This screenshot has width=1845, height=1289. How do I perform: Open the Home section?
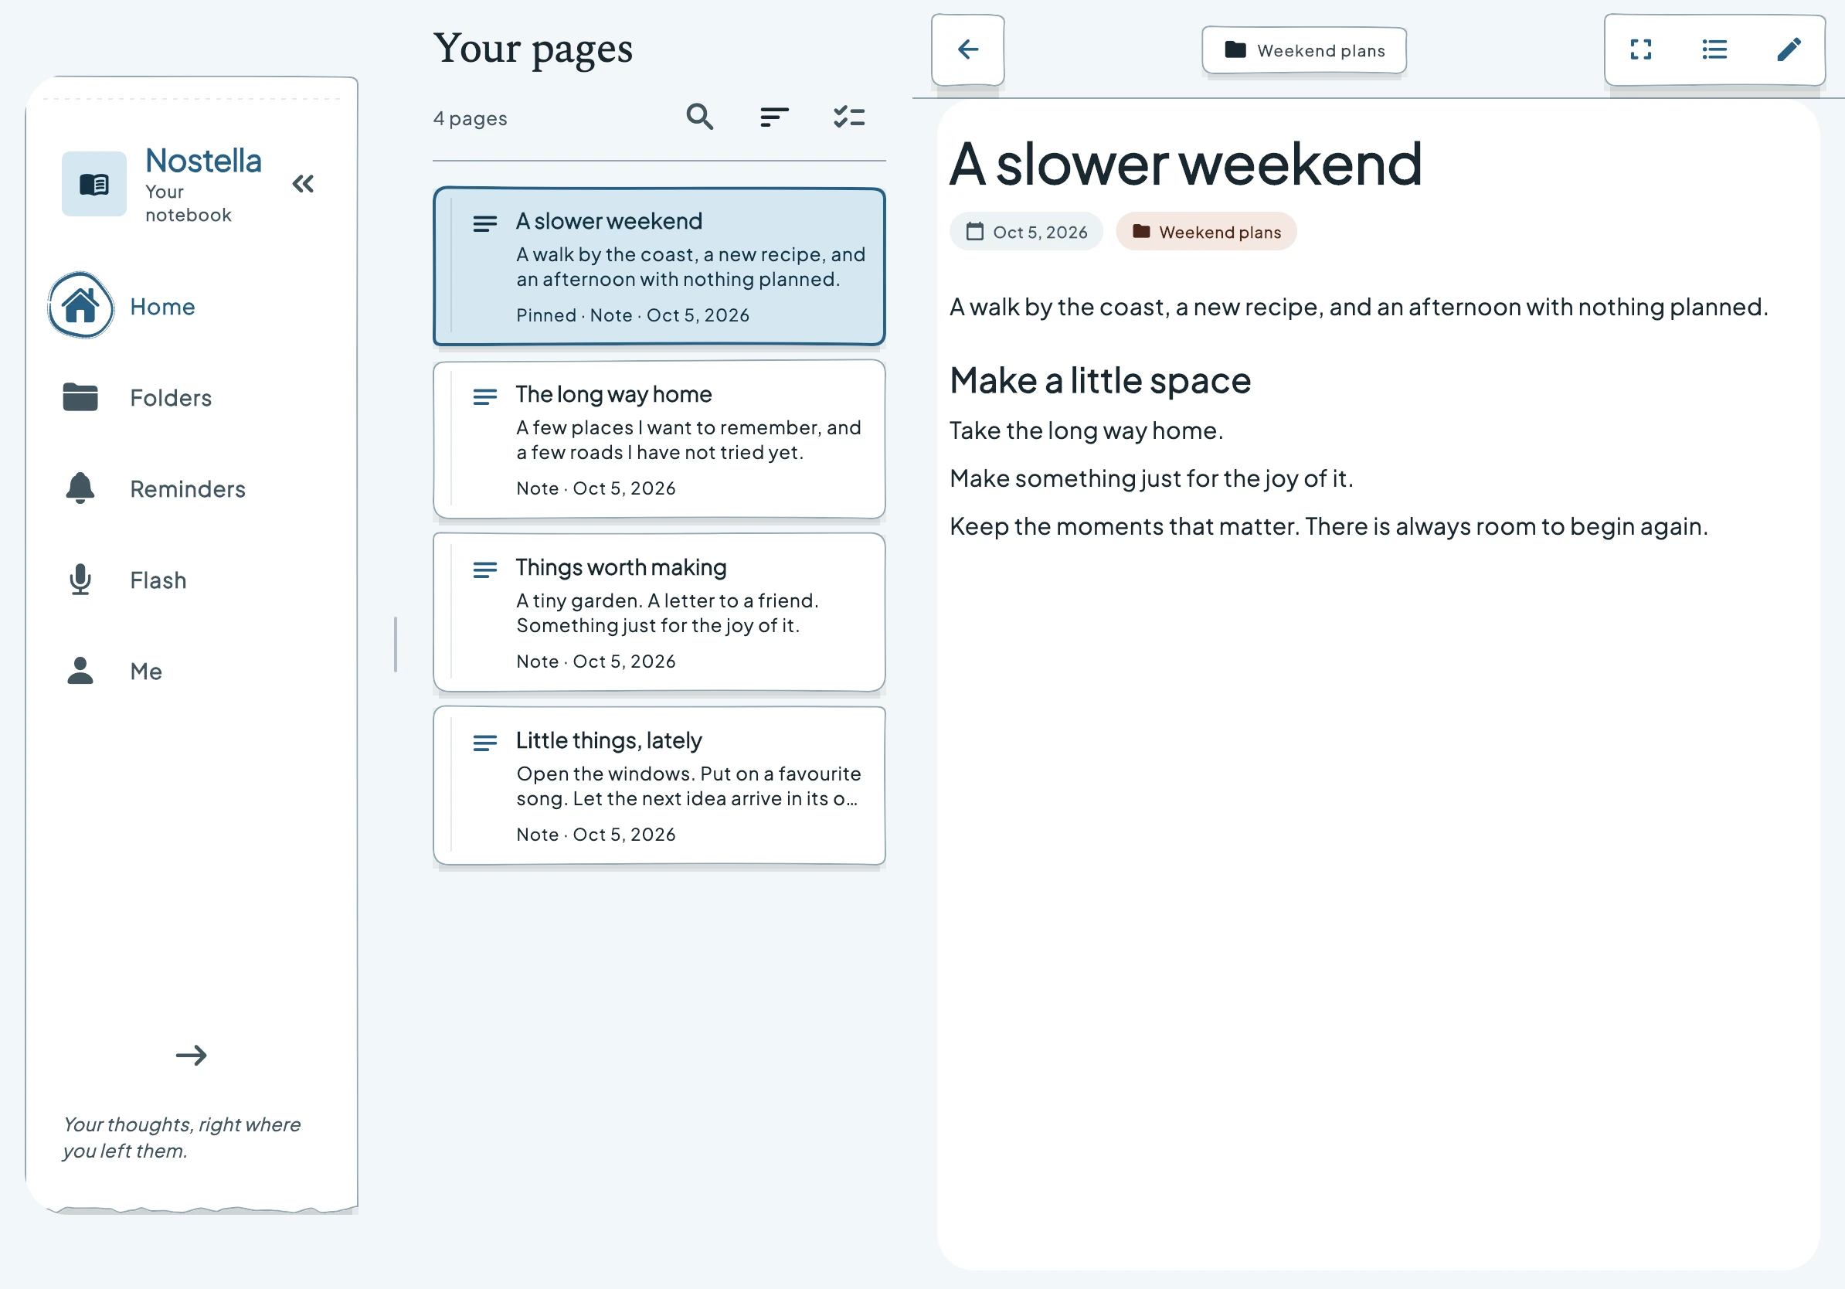point(190,306)
